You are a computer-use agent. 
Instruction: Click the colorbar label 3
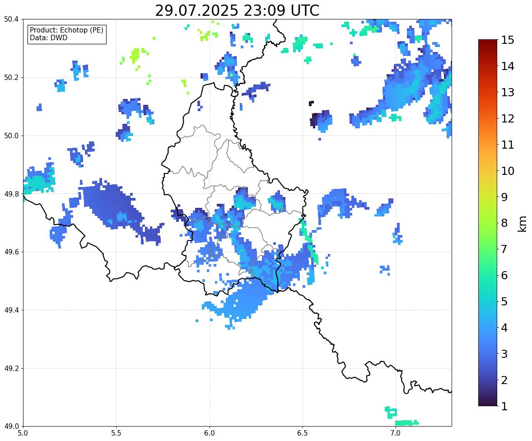504,354
